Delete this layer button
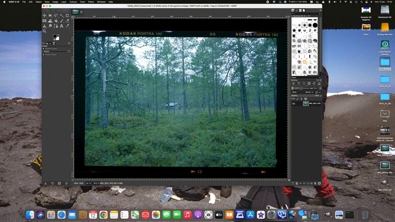This screenshot has width=395, height=222. point(319,183)
